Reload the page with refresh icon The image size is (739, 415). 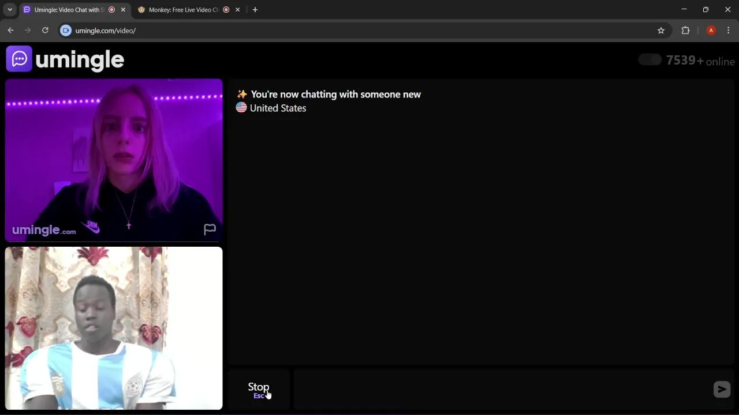point(45,31)
